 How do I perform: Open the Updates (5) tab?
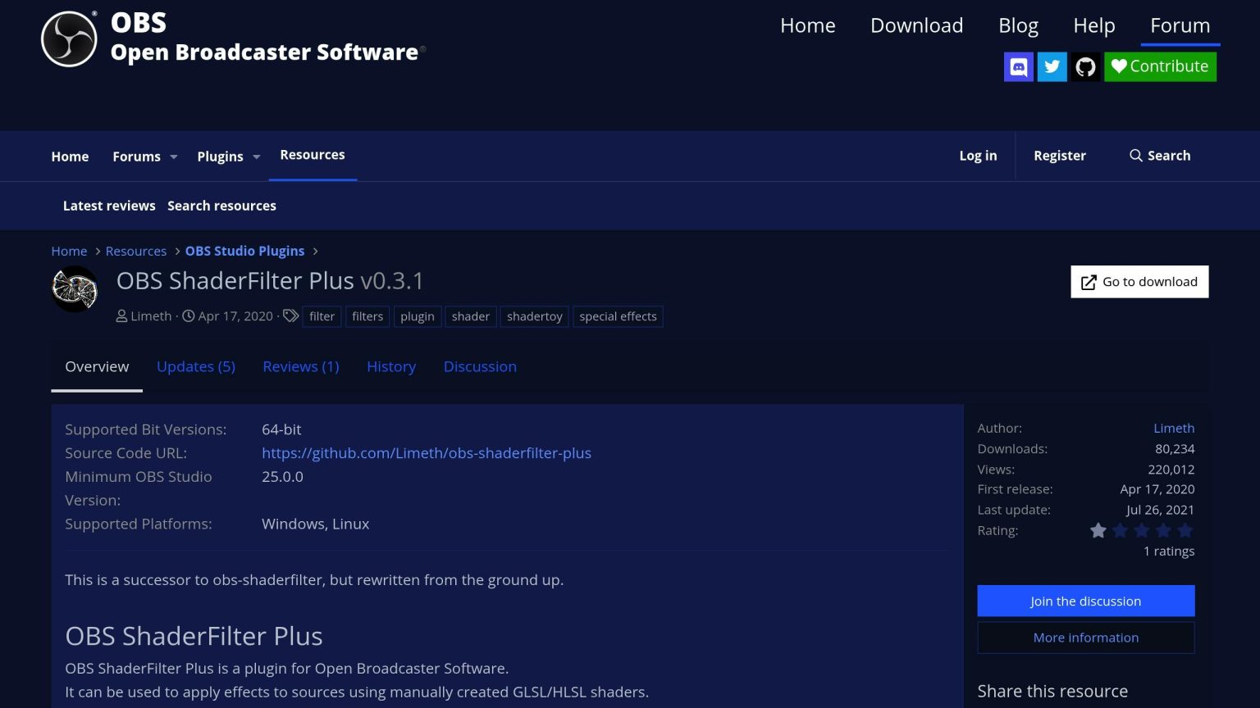195,366
